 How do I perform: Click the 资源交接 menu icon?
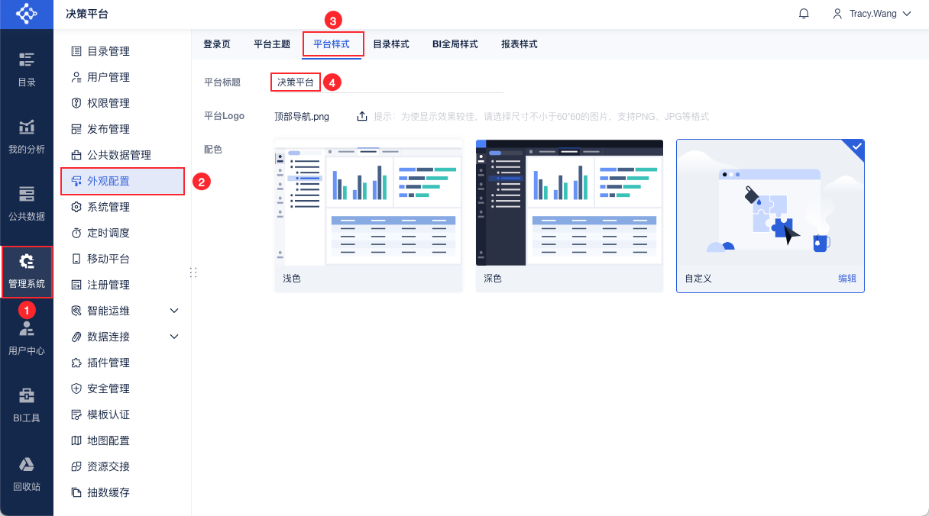click(x=76, y=466)
